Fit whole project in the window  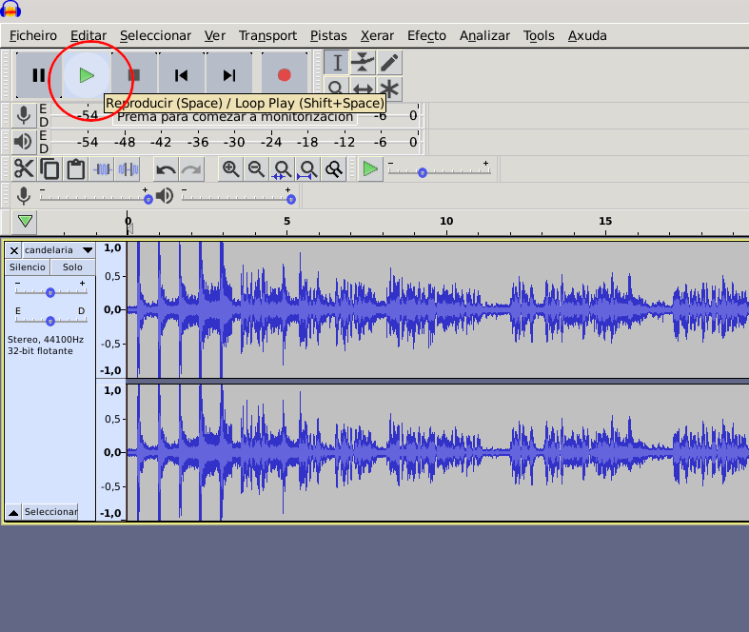point(308,169)
